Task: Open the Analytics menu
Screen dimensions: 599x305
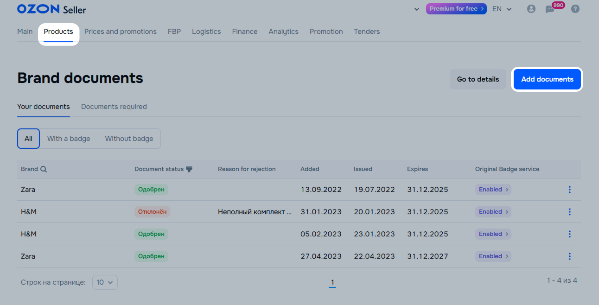Action: pos(284,32)
